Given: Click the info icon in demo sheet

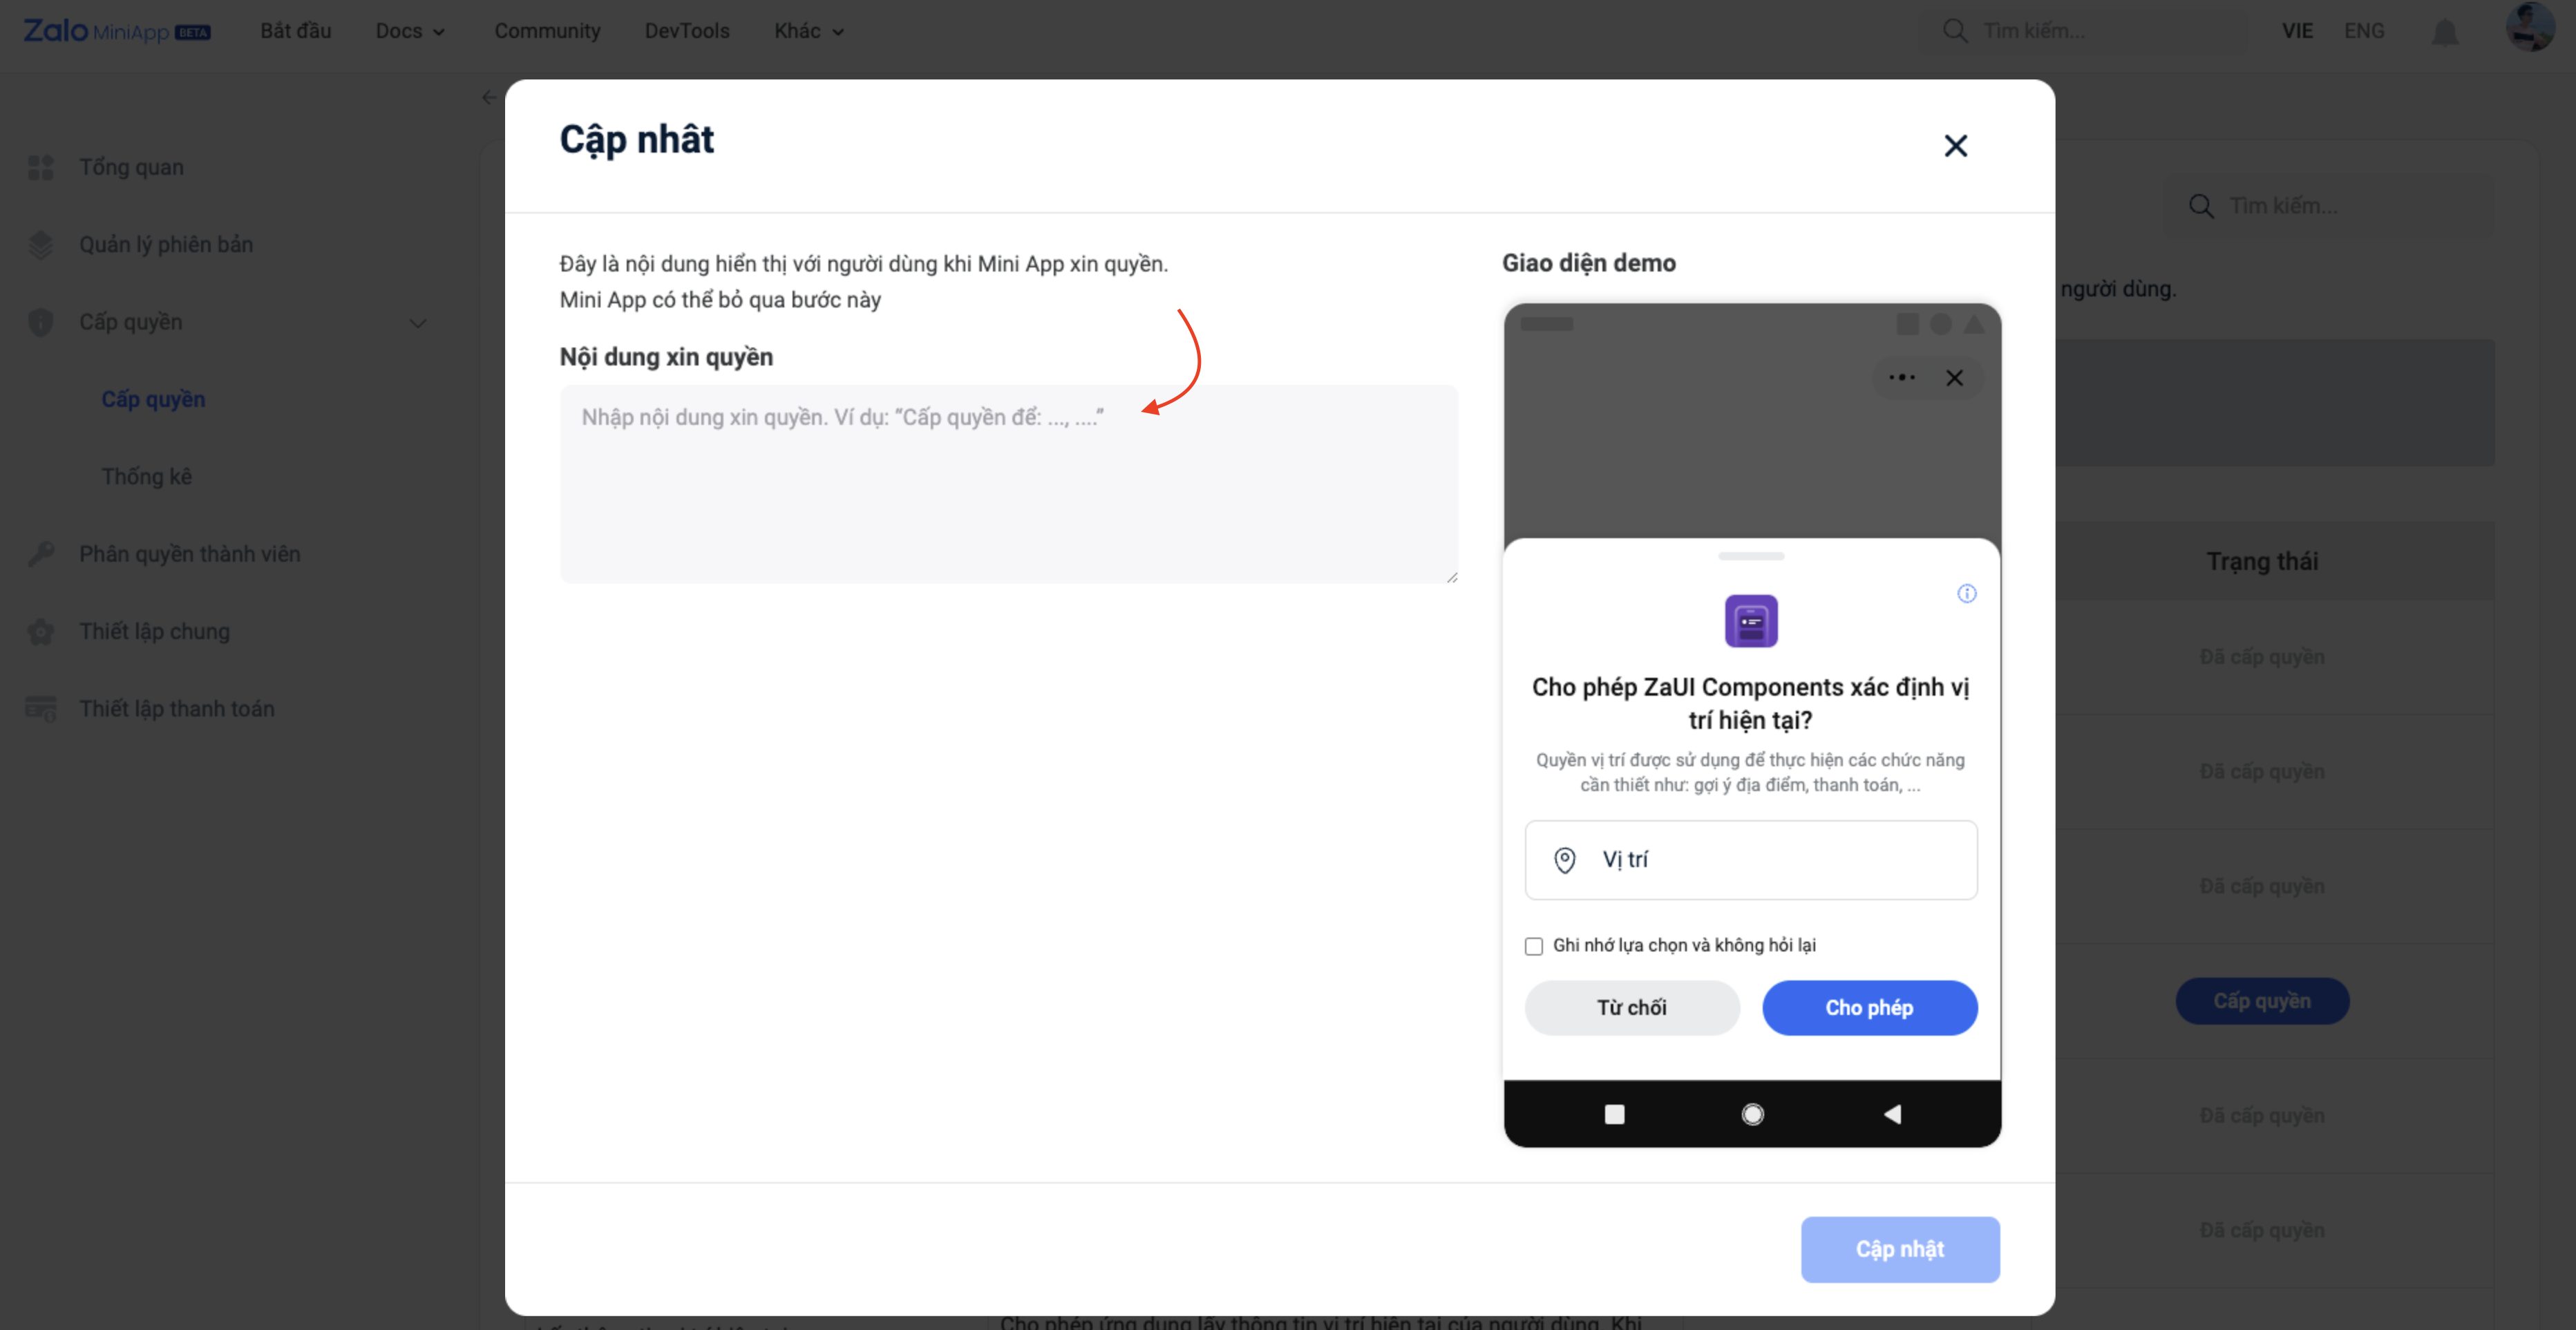Looking at the screenshot, I should 1966,594.
